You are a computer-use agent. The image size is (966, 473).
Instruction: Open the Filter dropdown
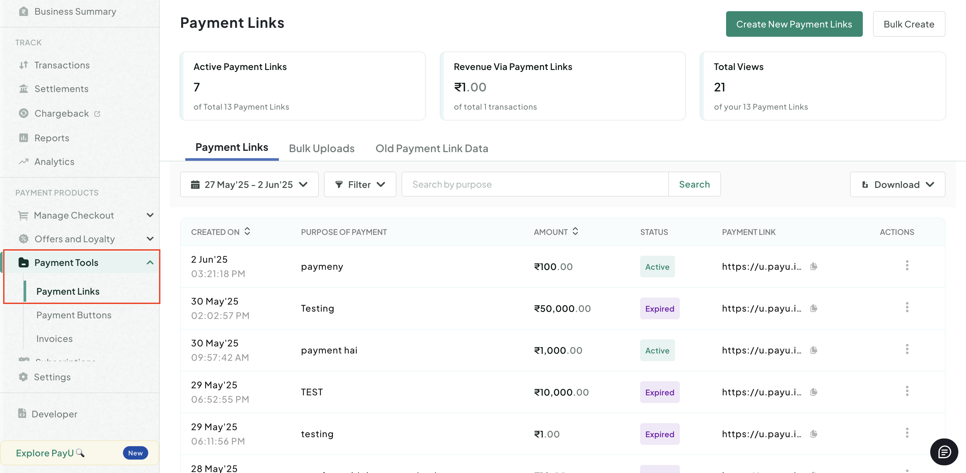(x=360, y=184)
